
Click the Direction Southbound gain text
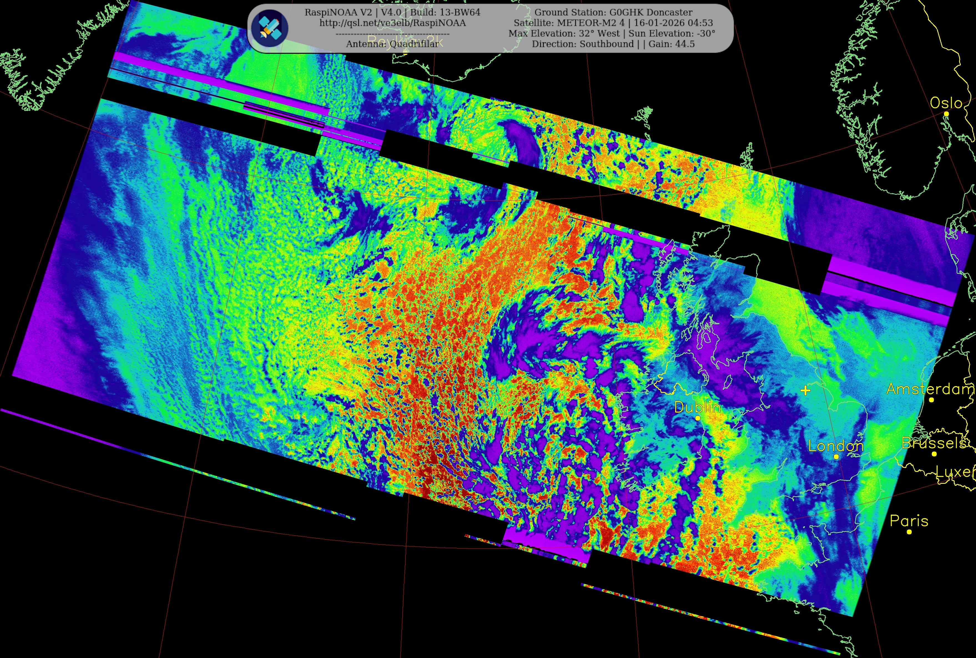(613, 44)
